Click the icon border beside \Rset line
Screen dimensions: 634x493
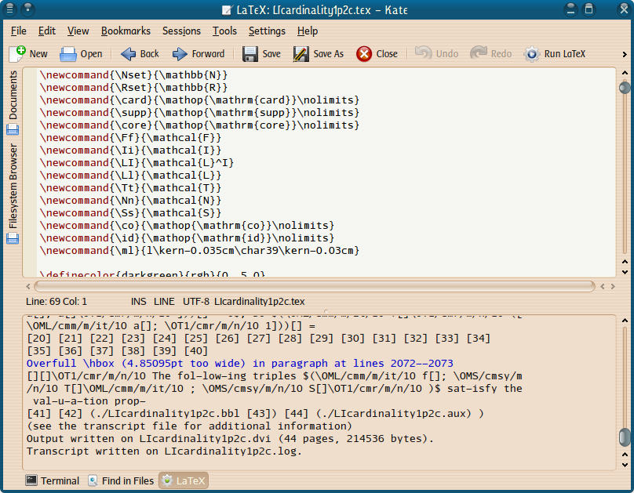(x=30, y=88)
